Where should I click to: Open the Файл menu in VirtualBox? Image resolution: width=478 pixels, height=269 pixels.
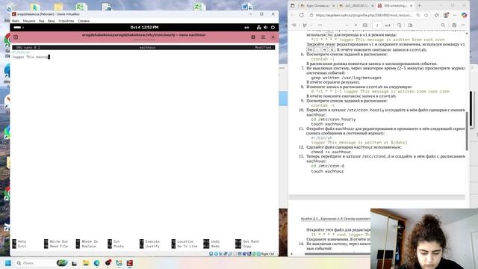(x=16, y=21)
